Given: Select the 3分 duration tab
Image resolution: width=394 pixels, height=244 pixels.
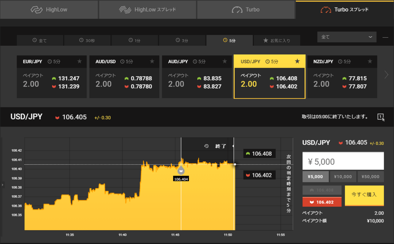Looking at the screenshot, I should (182, 40).
